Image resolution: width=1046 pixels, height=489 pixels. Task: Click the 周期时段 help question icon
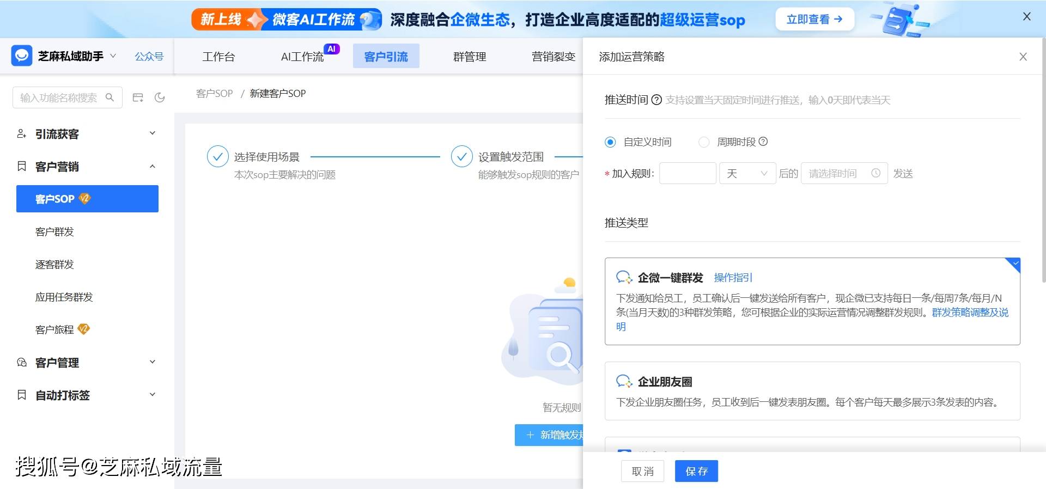[763, 142]
